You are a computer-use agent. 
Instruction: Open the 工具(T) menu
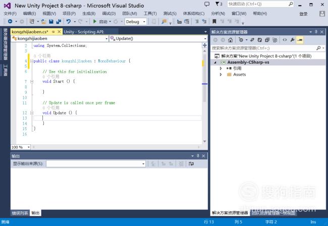click(150, 14)
